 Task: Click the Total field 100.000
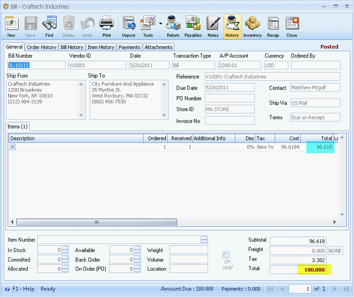(x=298, y=270)
